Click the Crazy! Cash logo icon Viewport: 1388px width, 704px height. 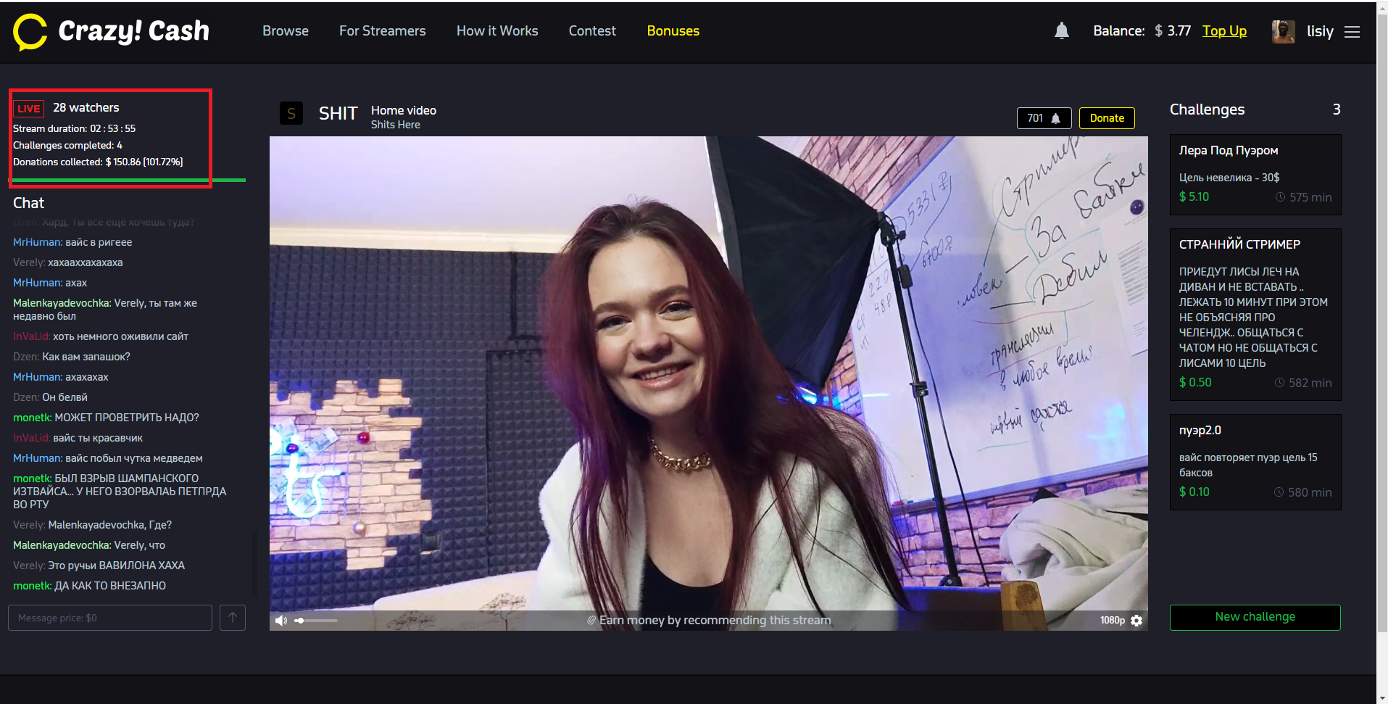pyautogui.click(x=30, y=32)
